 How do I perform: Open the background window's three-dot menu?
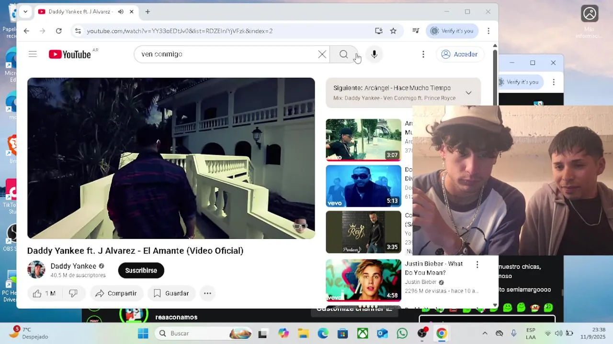[x=554, y=82]
